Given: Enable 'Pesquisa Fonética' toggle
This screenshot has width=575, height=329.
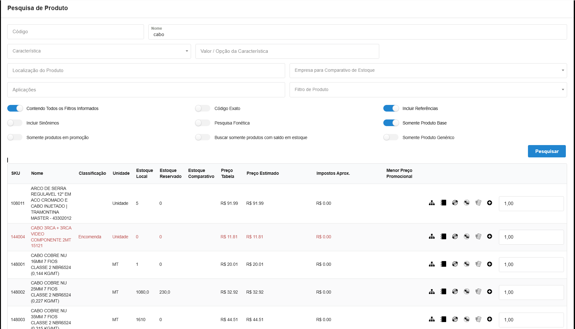Looking at the screenshot, I should 203,123.
